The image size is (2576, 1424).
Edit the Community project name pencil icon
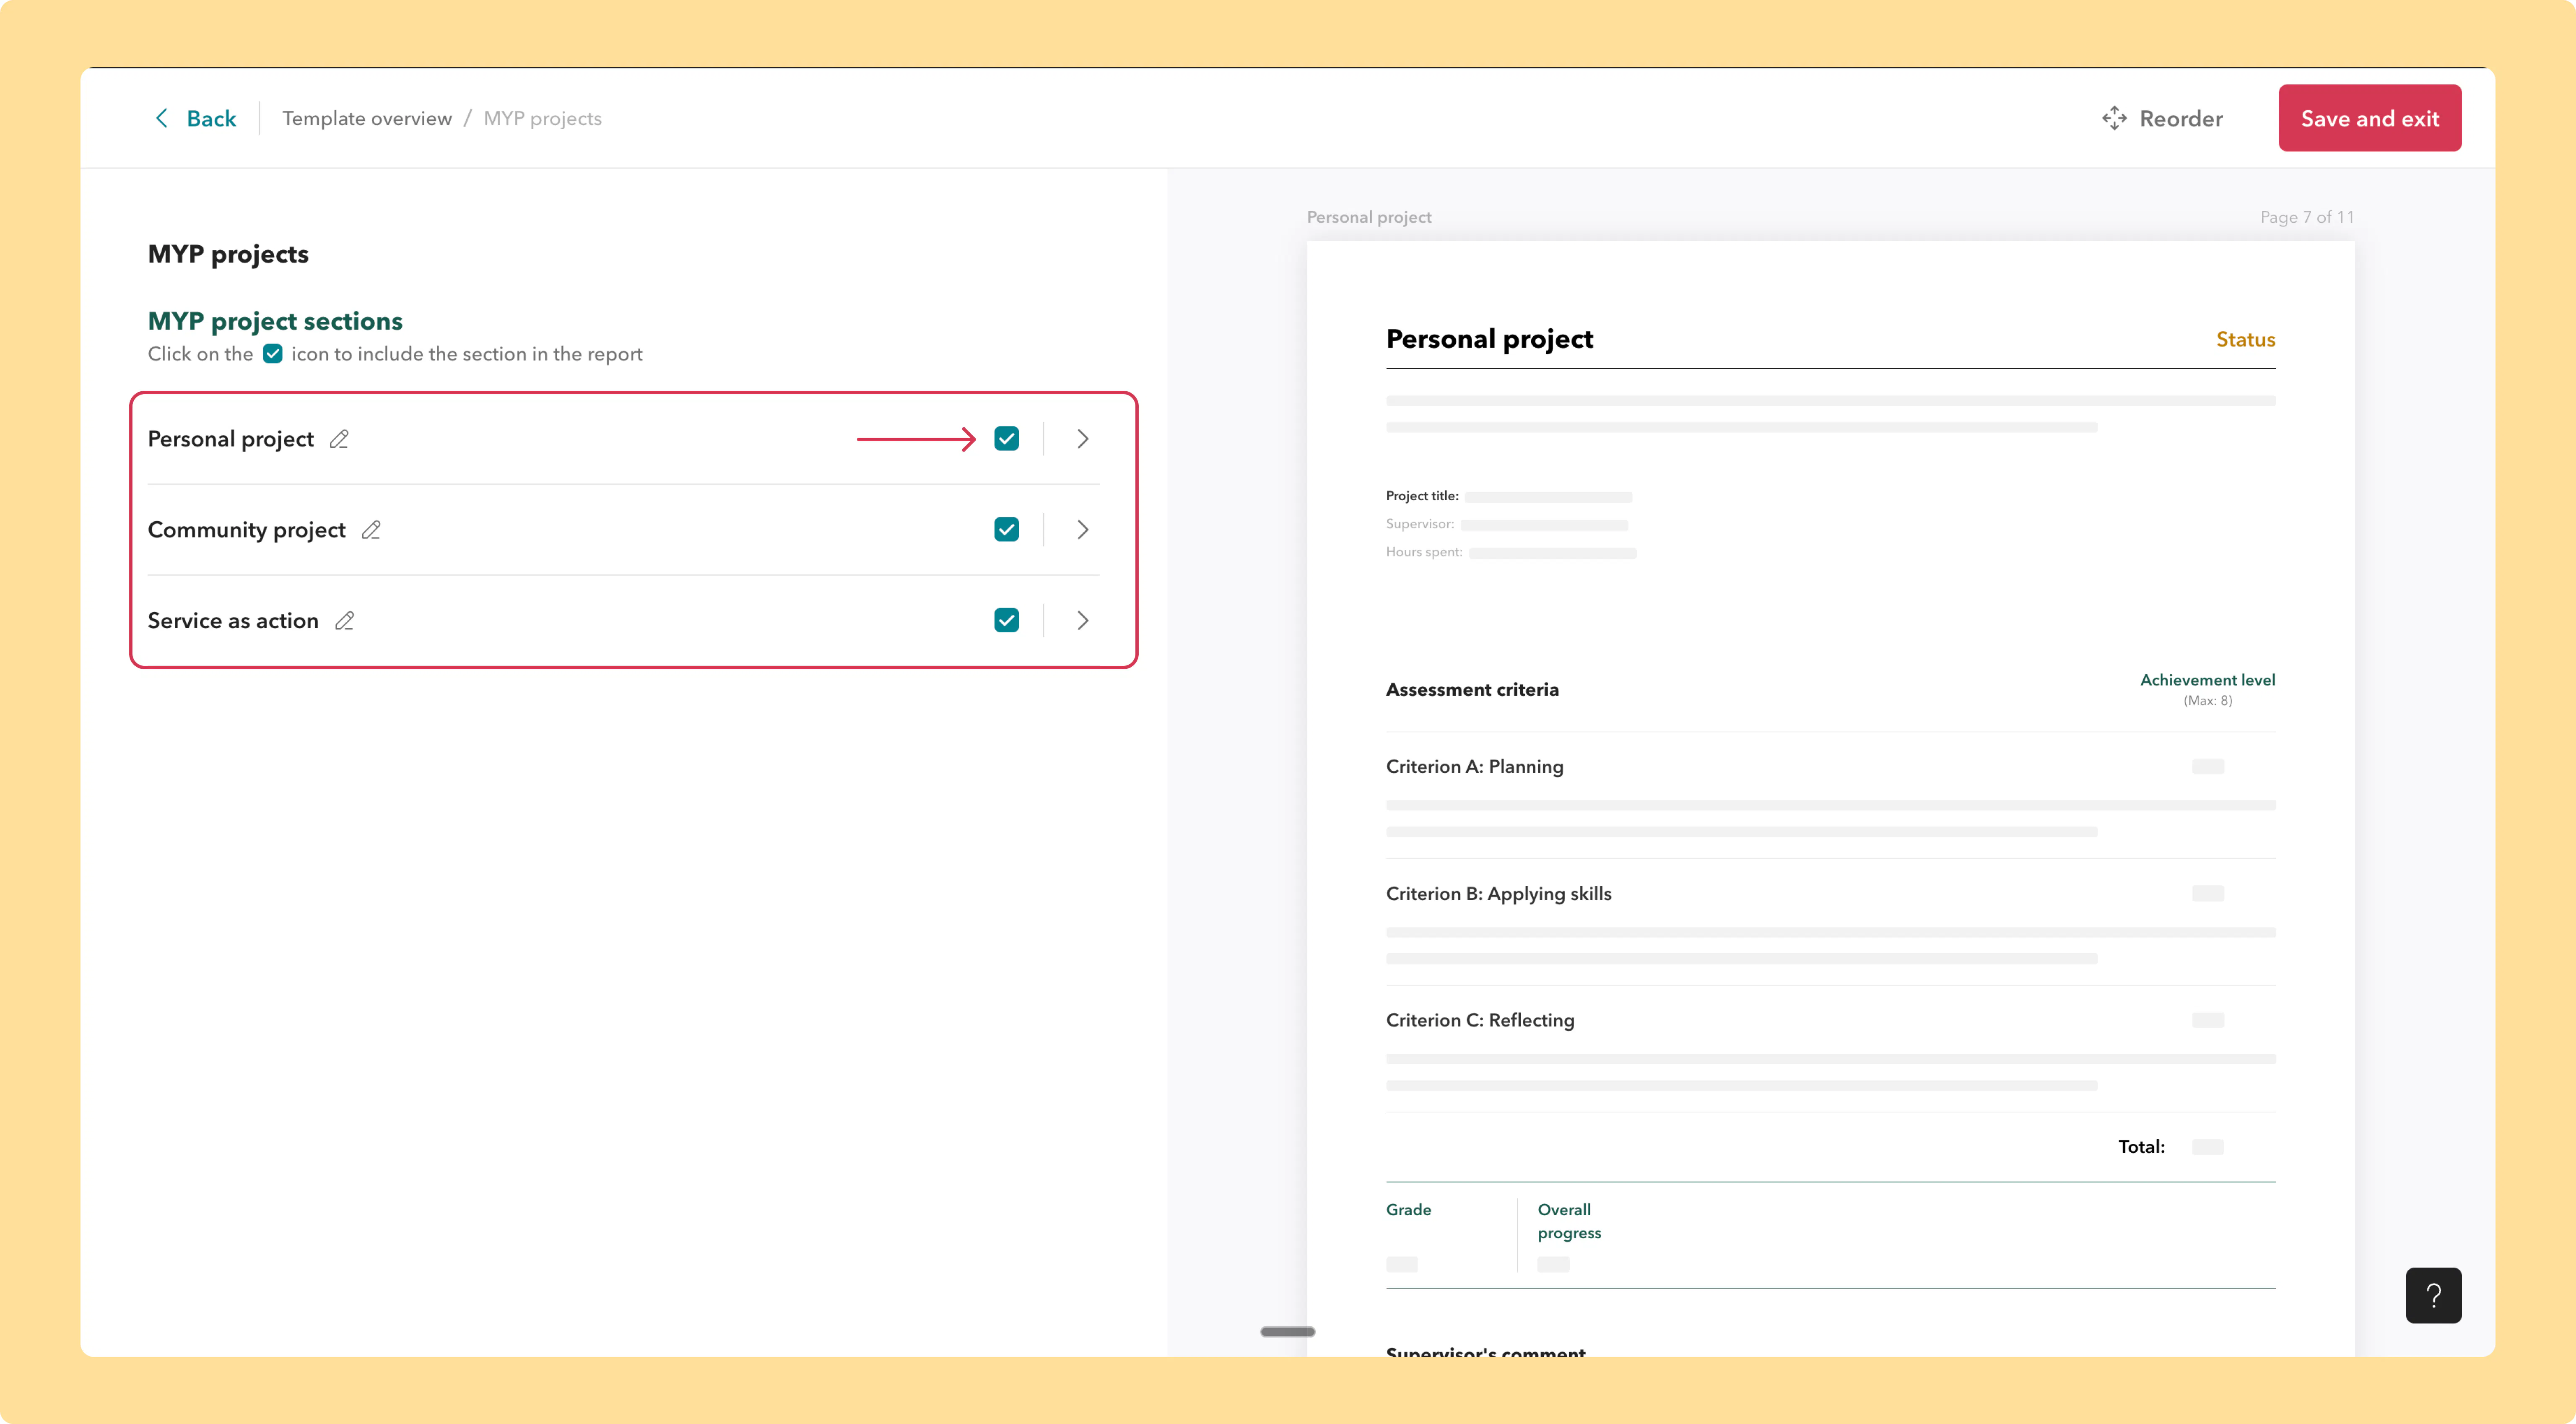coord(371,530)
